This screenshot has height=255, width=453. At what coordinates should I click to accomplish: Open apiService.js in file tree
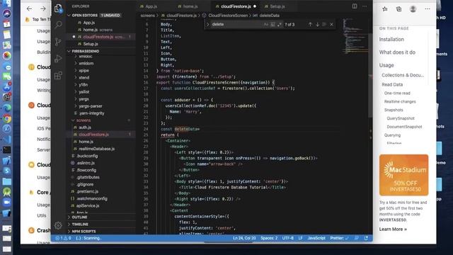(88, 205)
